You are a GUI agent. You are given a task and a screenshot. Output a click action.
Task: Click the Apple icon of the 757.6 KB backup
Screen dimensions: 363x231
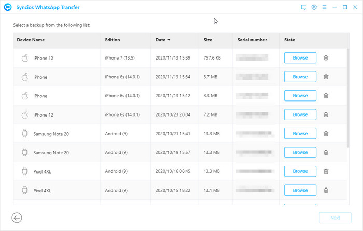click(x=25, y=58)
